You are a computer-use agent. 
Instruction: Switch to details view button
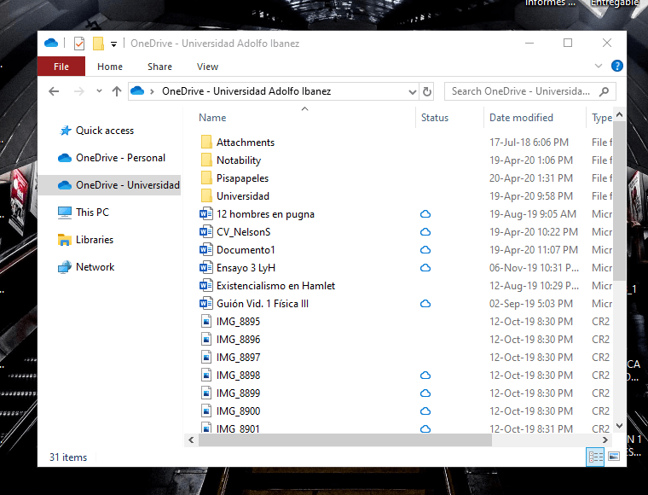[596, 457]
